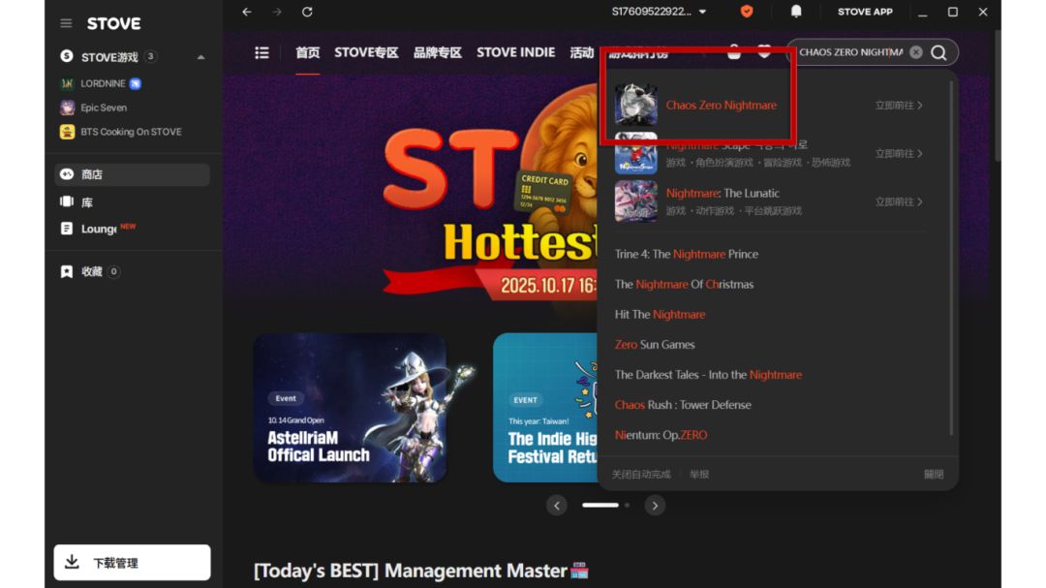
Task: Open the STOVE INDIE tab
Action: coord(515,52)
